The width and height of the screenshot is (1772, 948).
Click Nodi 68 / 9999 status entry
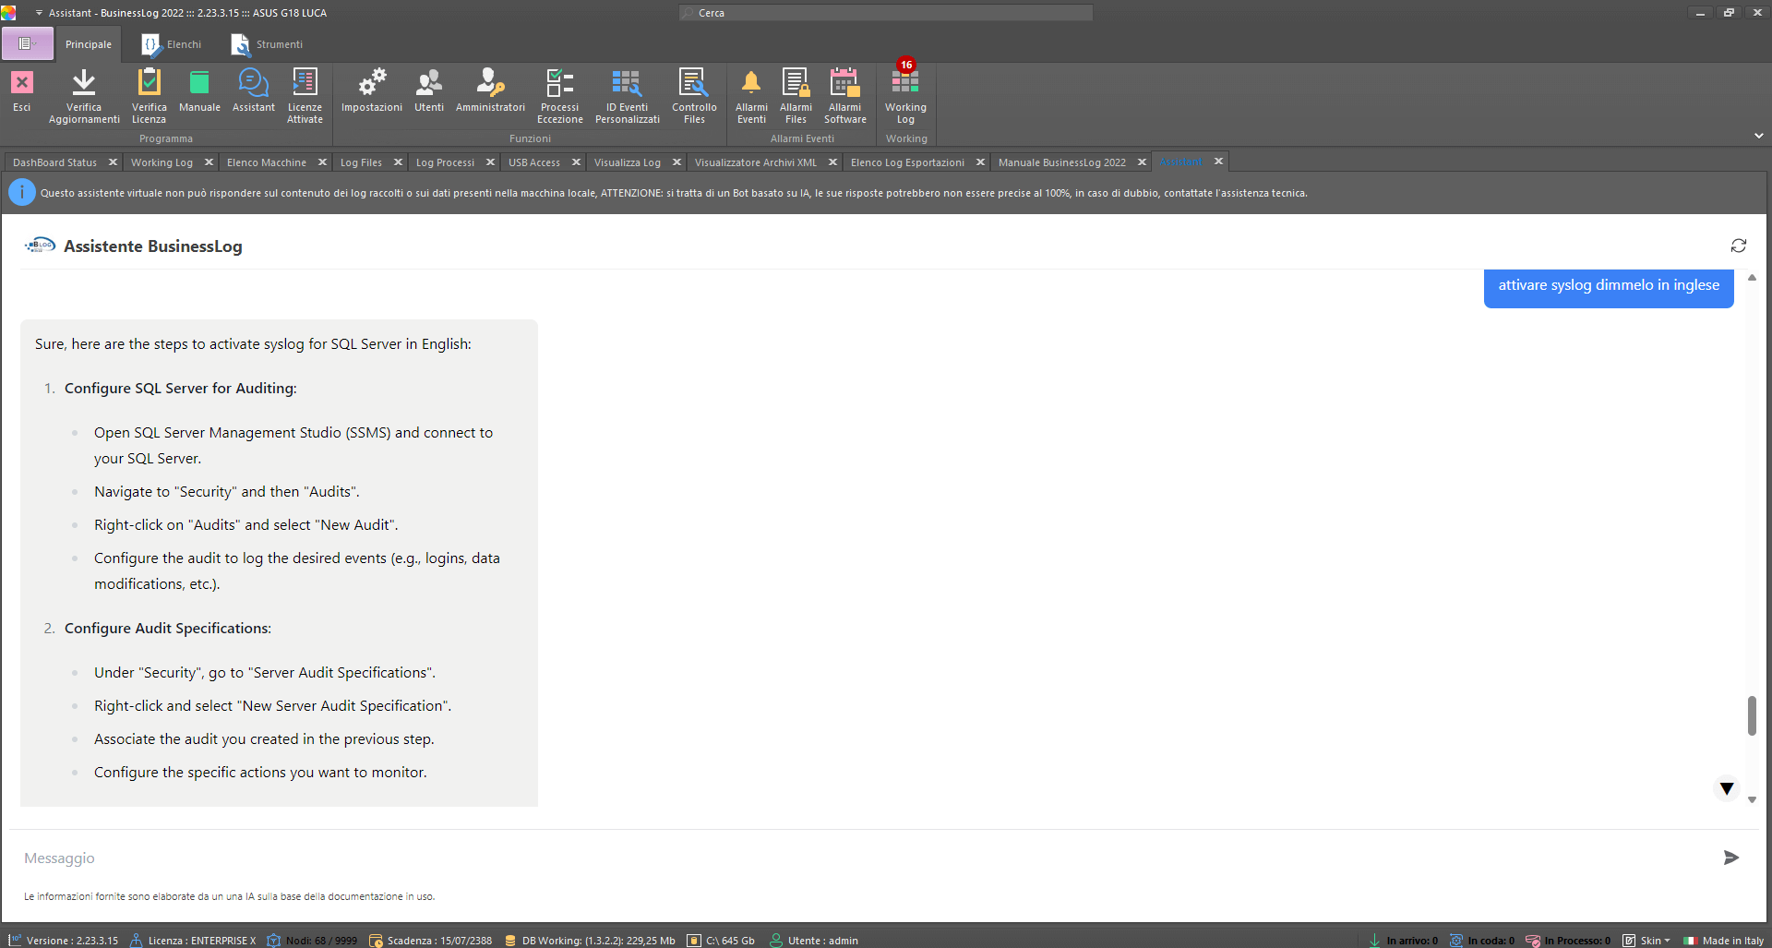coord(312,940)
